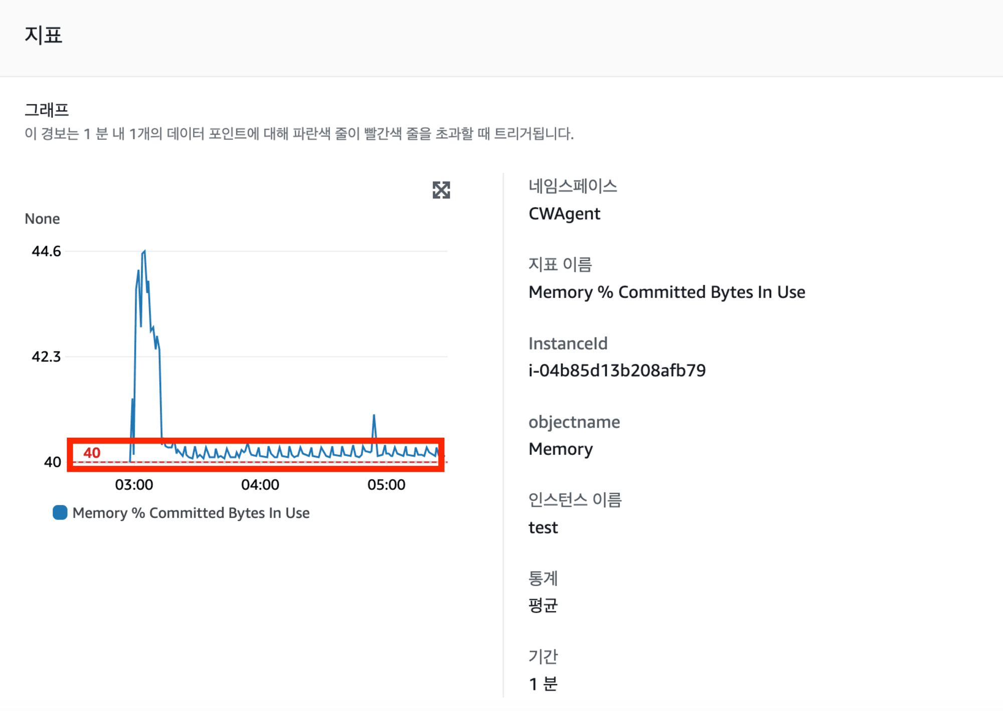Click the 지표 section heading
Image resolution: width=1003 pixels, height=711 pixels.
[x=44, y=35]
